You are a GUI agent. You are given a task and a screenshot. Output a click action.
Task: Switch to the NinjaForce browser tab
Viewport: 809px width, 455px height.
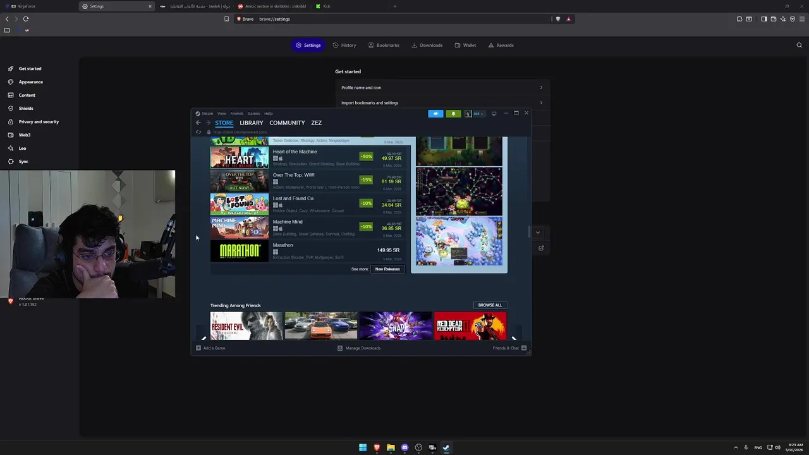(40, 6)
